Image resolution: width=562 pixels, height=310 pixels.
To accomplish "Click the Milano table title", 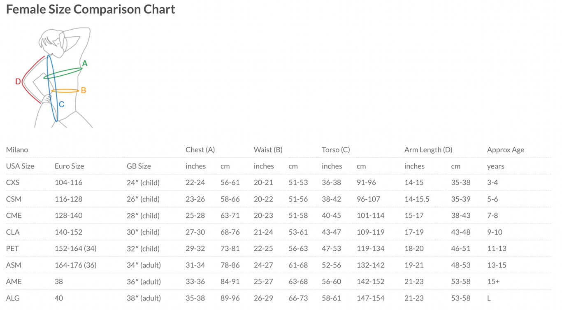I will point(17,150).
